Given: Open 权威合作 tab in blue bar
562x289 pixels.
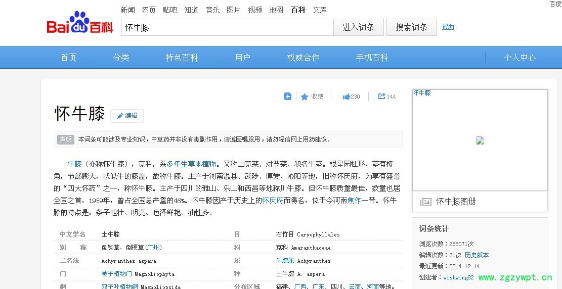Looking at the screenshot, I should tap(303, 57).
